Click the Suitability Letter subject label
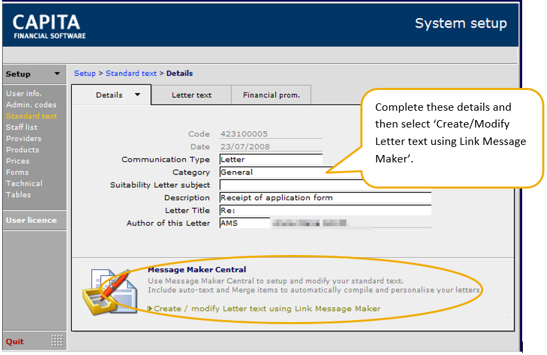The height and width of the screenshot is (355, 547). pyautogui.click(x=160, y=185)
